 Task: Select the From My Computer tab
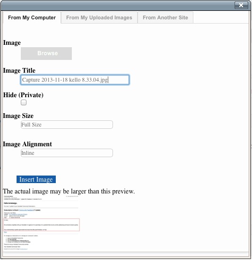32,17
